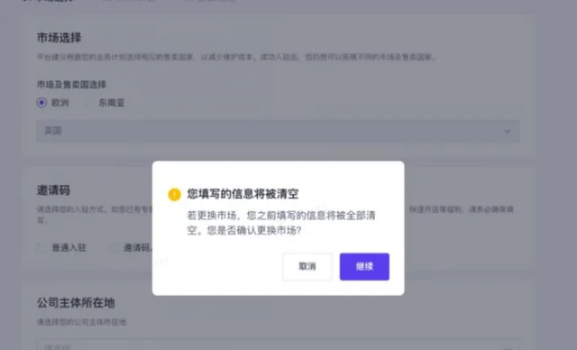Click the 市场及售卖国选择 label
This screenshot has height=350, width=577.
[71, 85]
